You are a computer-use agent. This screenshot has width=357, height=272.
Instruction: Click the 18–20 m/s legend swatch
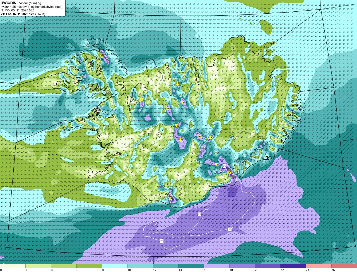pyautogui.click(x=242, y=266)
